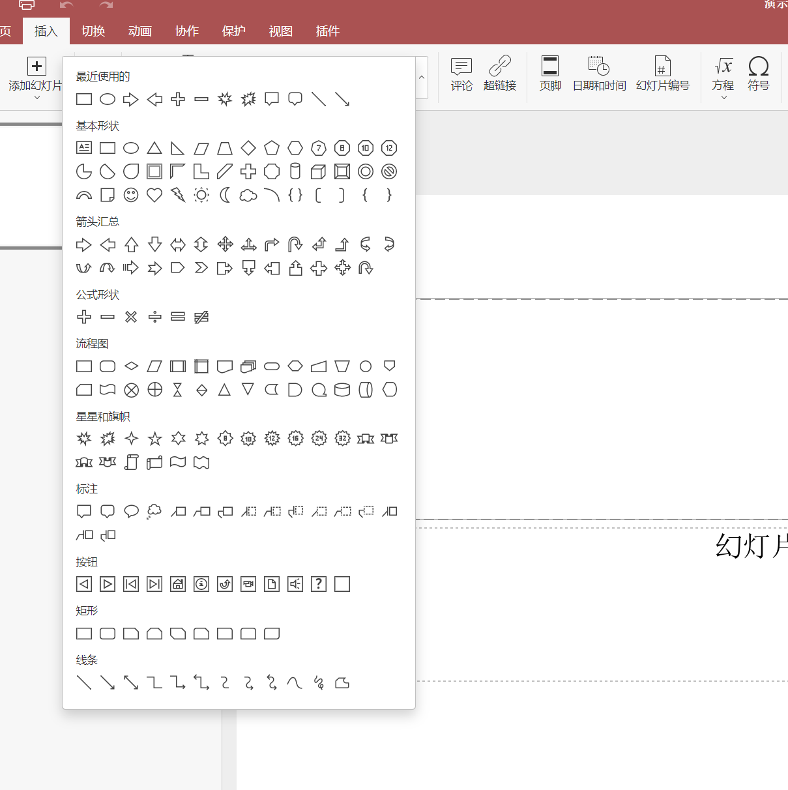The image size is (788, 790).
Task: Insert the oval speech callout
Action: [131, 512]
